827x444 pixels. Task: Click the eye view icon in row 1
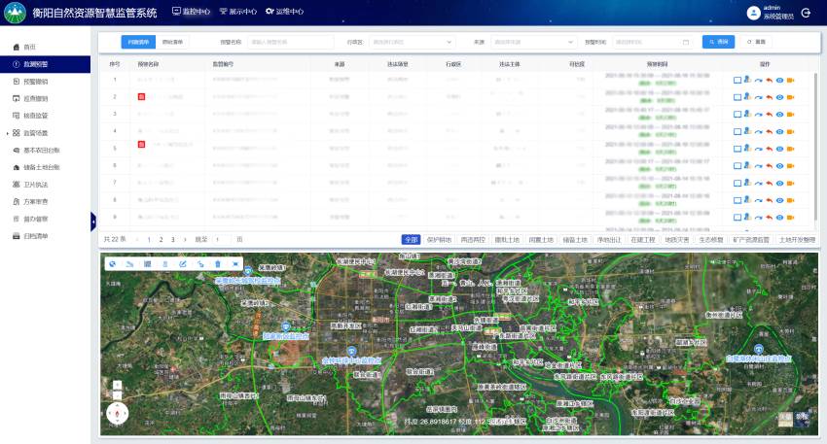tap(779, 80)
